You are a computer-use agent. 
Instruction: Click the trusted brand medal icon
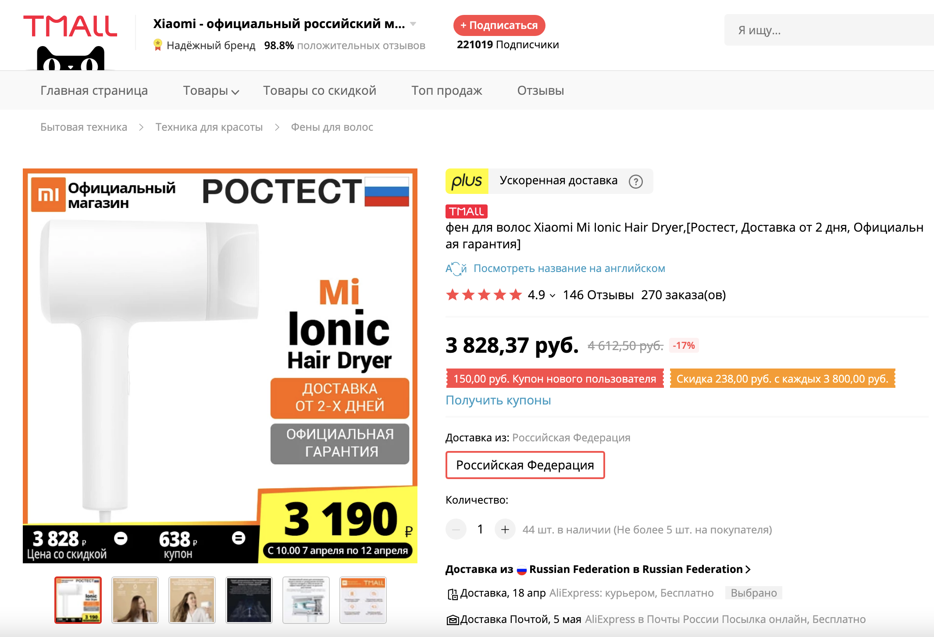157,45
